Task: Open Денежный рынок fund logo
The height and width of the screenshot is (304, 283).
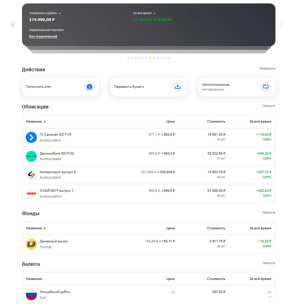Action: click(31, 244)
